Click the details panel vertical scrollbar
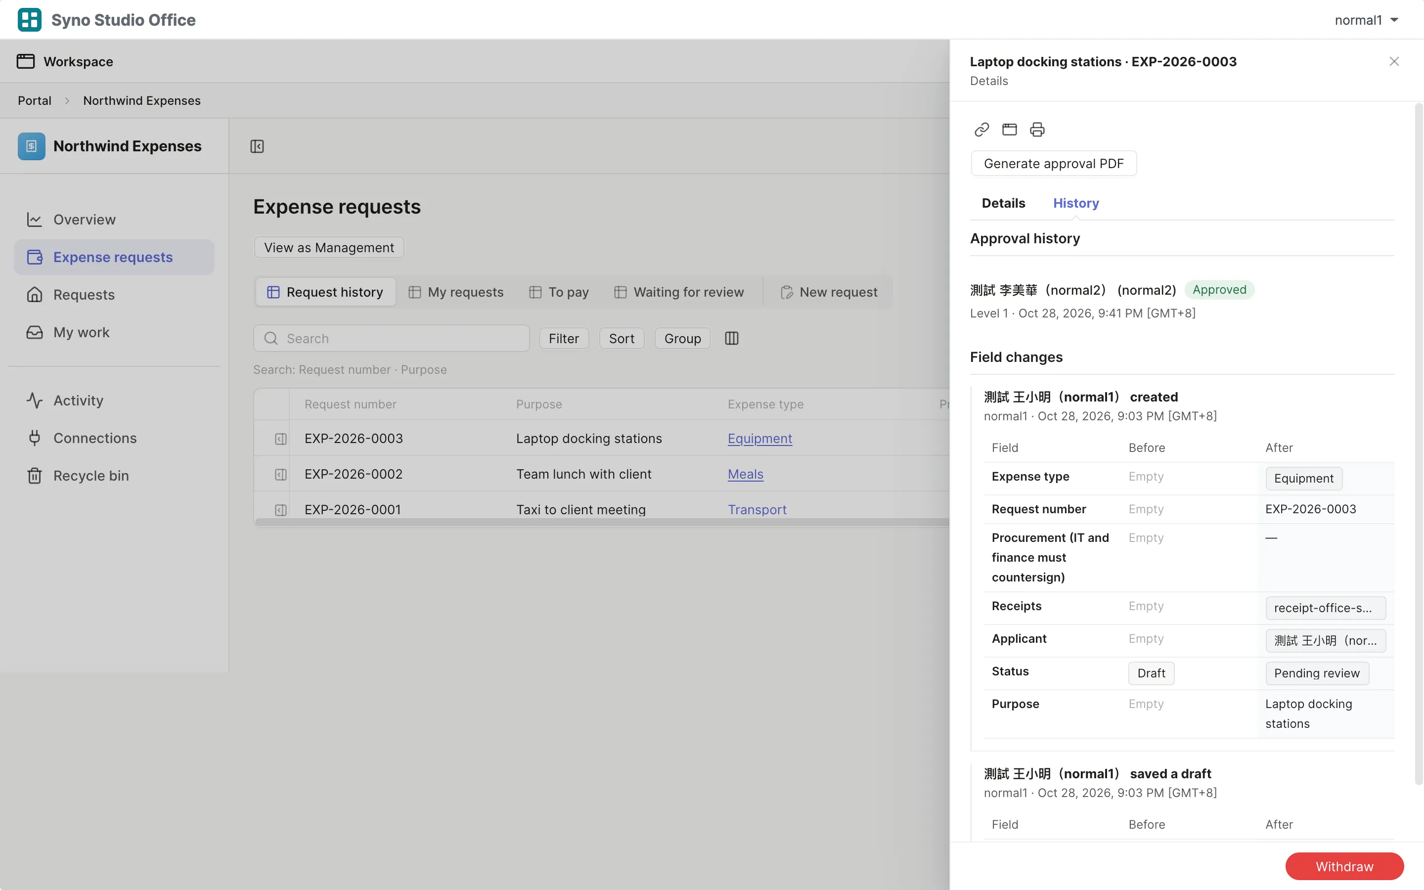The image size is (1424, 890). pos(1418,445)
